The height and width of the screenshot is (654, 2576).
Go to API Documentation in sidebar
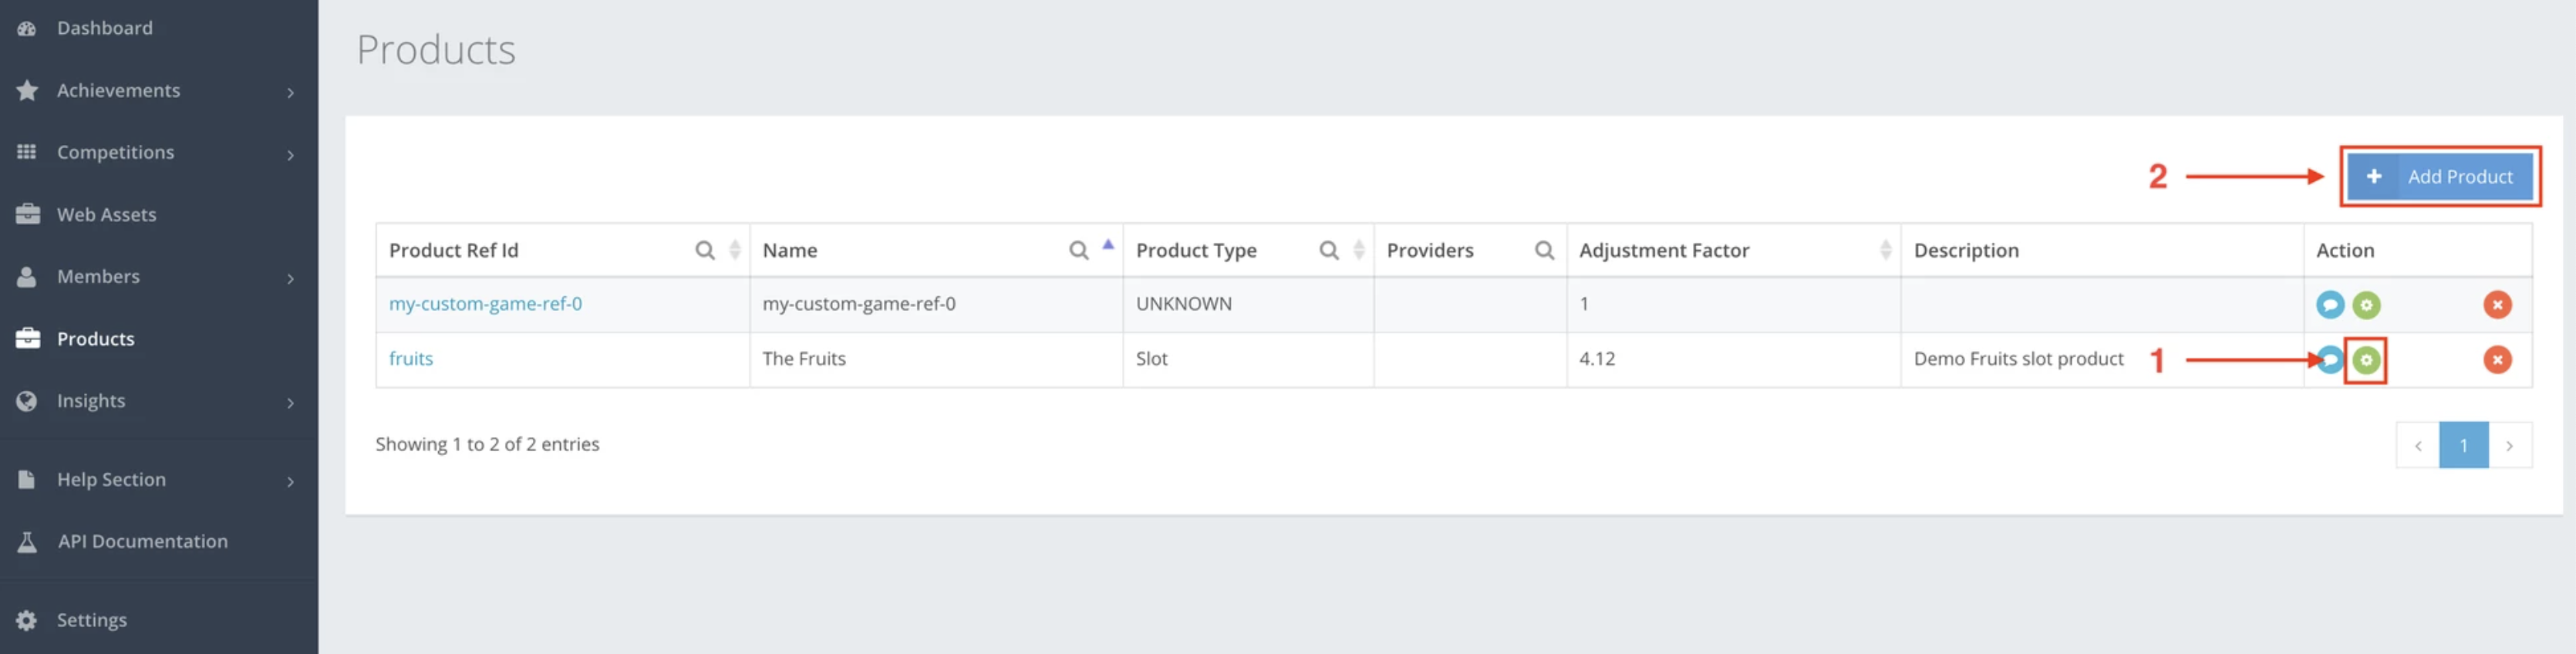tap(142, 541)
